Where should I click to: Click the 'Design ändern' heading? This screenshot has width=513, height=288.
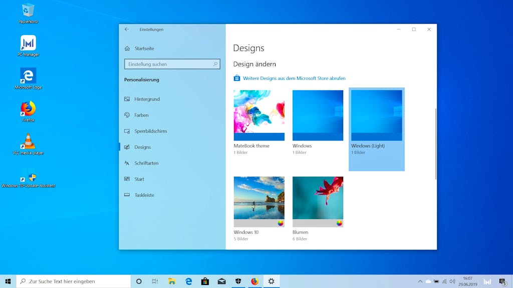point(254,64)
